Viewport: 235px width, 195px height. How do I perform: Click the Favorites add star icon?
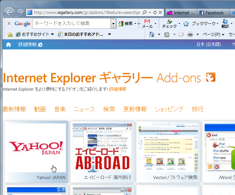[10, 35]
